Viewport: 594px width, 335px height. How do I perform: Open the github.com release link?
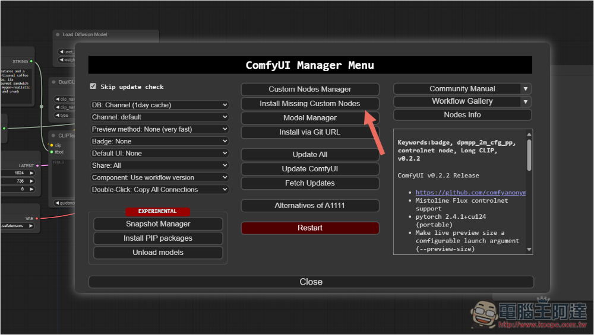[470, 193]
